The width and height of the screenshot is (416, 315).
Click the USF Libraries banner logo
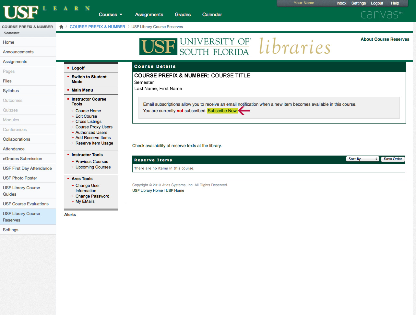(235, 47)
